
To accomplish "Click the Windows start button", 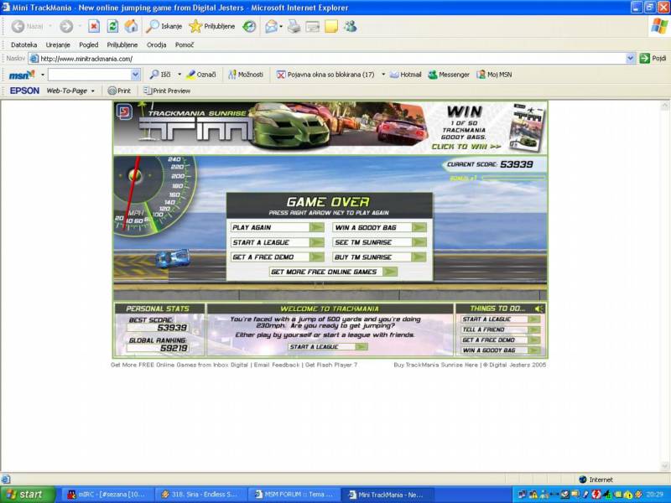I will [28, 495].
